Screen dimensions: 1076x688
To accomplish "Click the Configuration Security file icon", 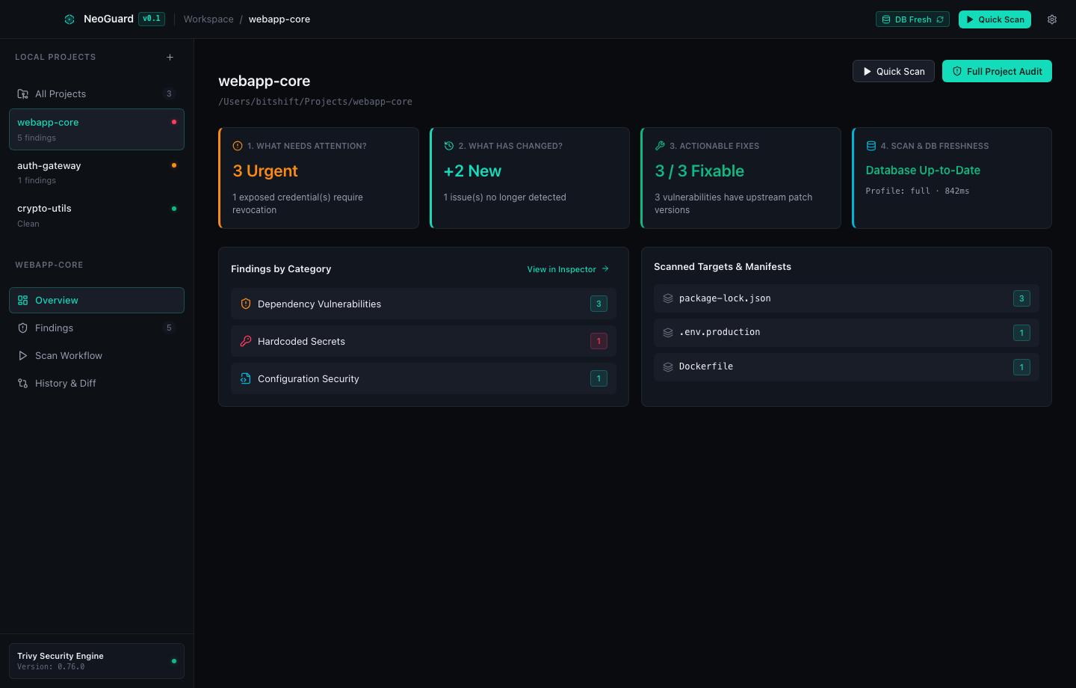I will pyautogui.click(x=246, y=378).
